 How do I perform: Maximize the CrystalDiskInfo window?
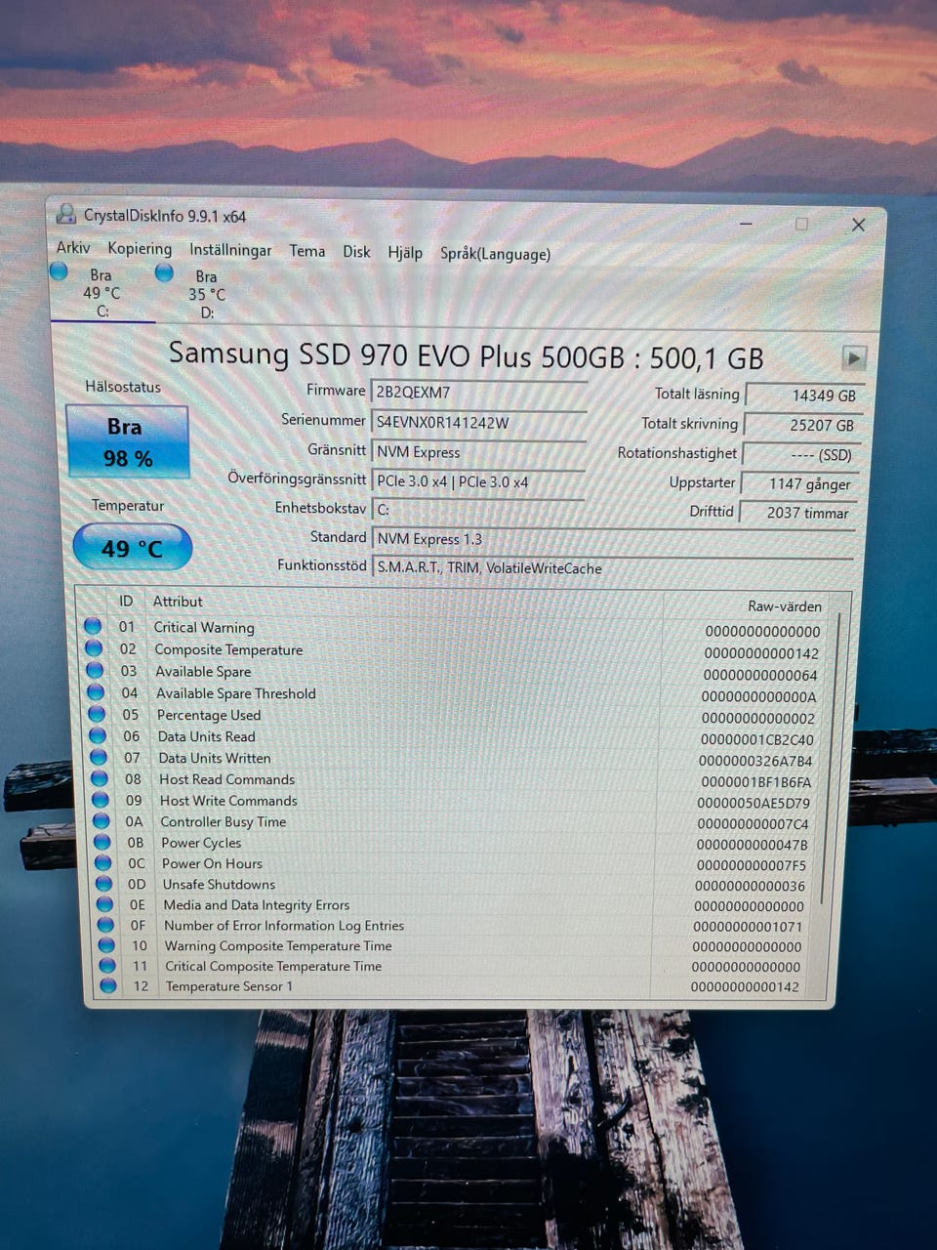click(x=801, y=224)
